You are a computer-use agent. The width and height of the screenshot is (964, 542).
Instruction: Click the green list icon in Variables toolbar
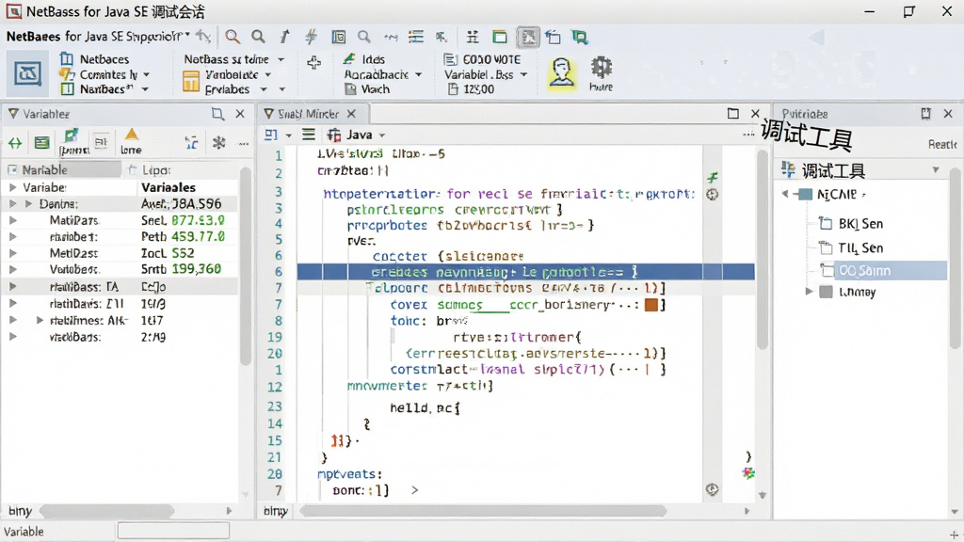tap(41, 143)
